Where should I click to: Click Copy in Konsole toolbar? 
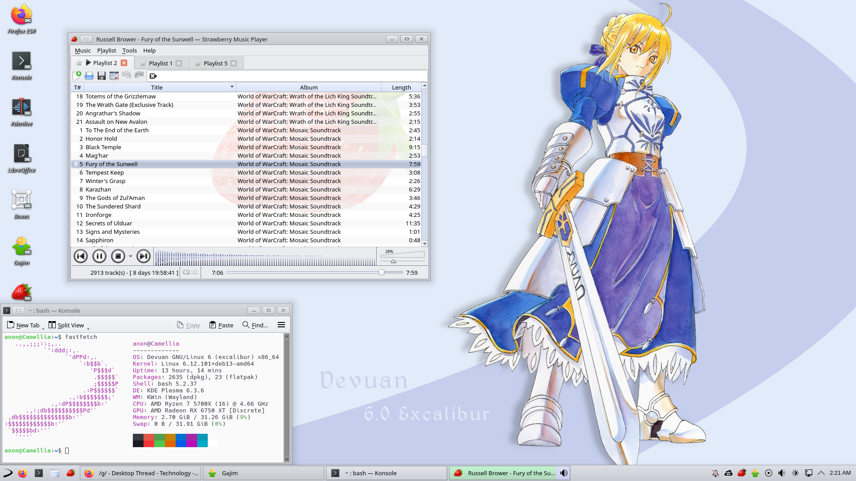[188, 325]
